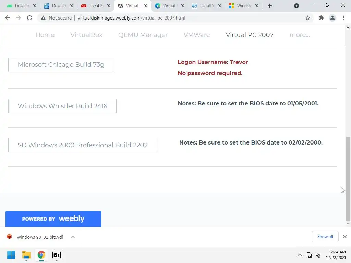Open the VMWare navigation link
351x263 pixels.
pyautogui.click(x=197, y=35)
